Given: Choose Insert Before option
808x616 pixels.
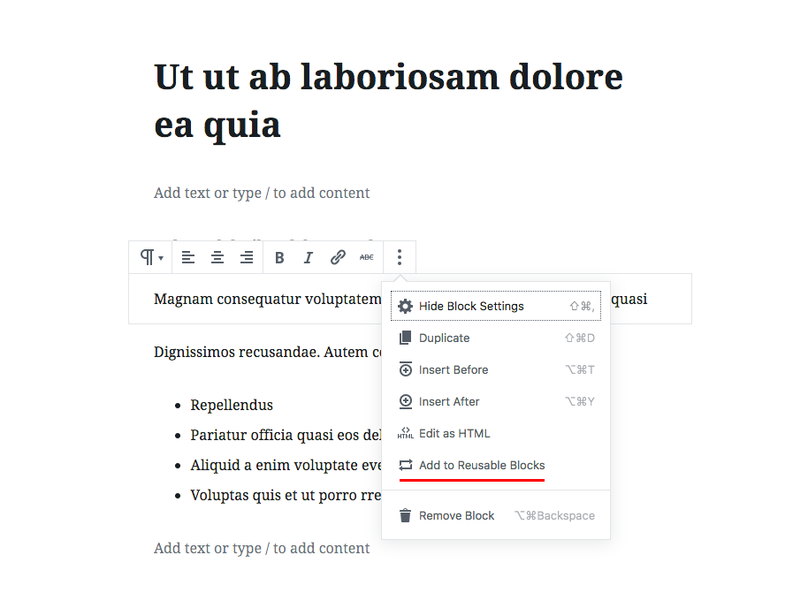Looking at the screenshot, I should (496, 369).
